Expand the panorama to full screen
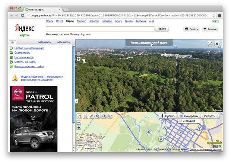This screenshot has height=163, width=231. click(210, 44)
